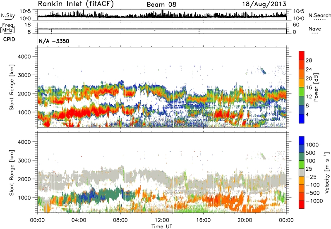The image size is (331, 229).
Task: Click the blue top of Velocity colorbar
Action: (302, 141)
